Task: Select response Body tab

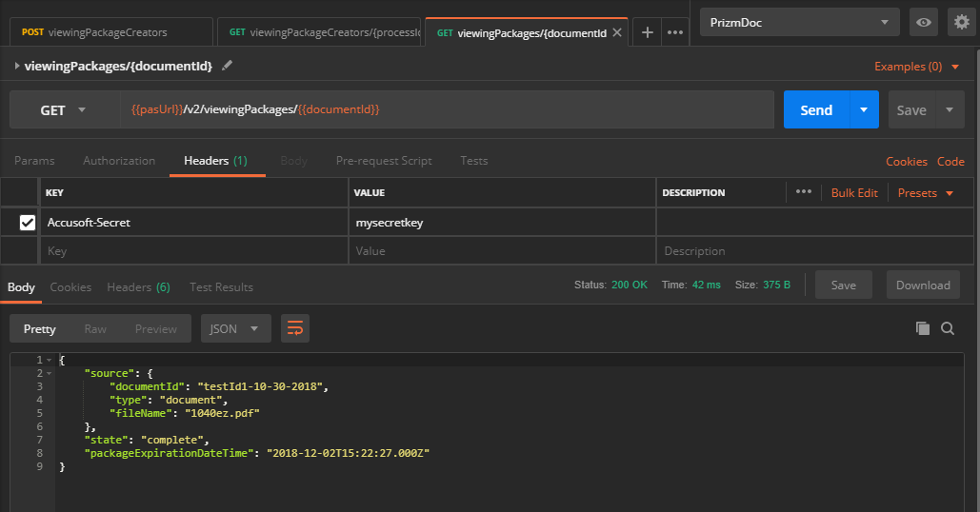Action: click(21, 287)
